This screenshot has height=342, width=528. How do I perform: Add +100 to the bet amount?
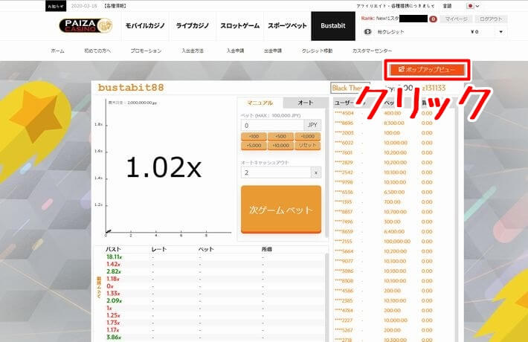click(x=254, y=137)
